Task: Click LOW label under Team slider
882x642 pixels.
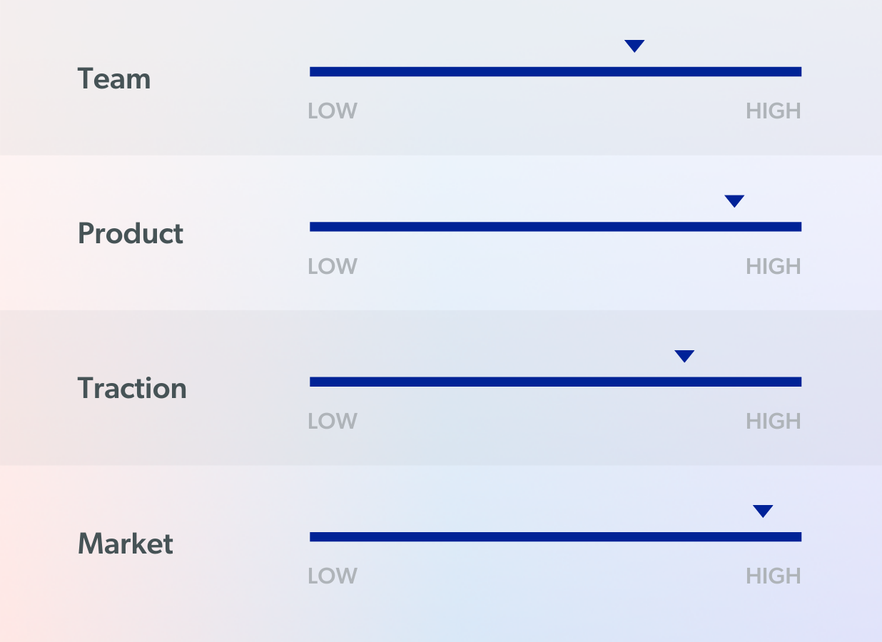Action: click(x=333, y=111)
